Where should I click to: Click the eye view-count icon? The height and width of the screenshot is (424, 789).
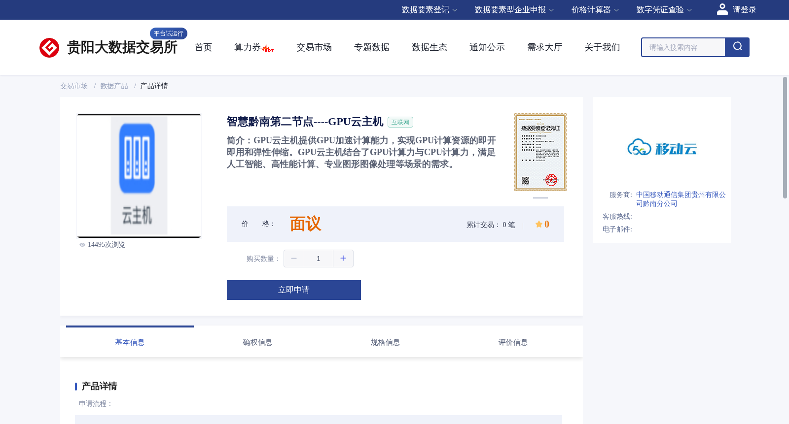pyautogui.click(x=82, y=245)
